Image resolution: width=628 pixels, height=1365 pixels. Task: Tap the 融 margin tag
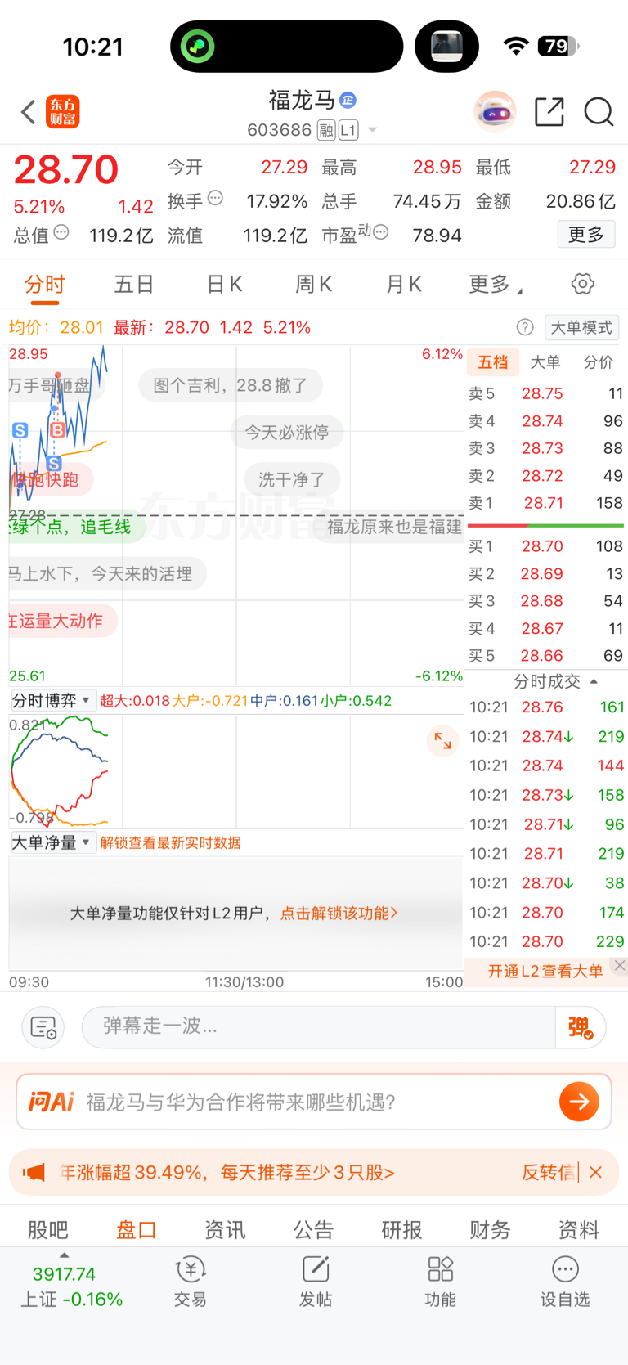coord(326,130)
